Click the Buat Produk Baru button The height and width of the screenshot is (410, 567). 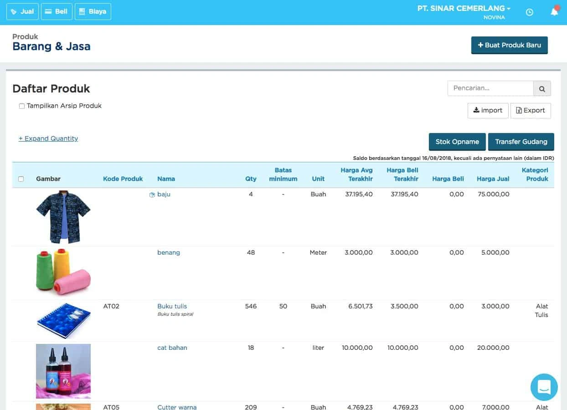point(509,45)
